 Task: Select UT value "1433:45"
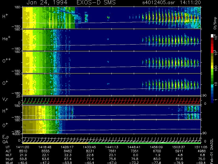click(x=89, y=147)
